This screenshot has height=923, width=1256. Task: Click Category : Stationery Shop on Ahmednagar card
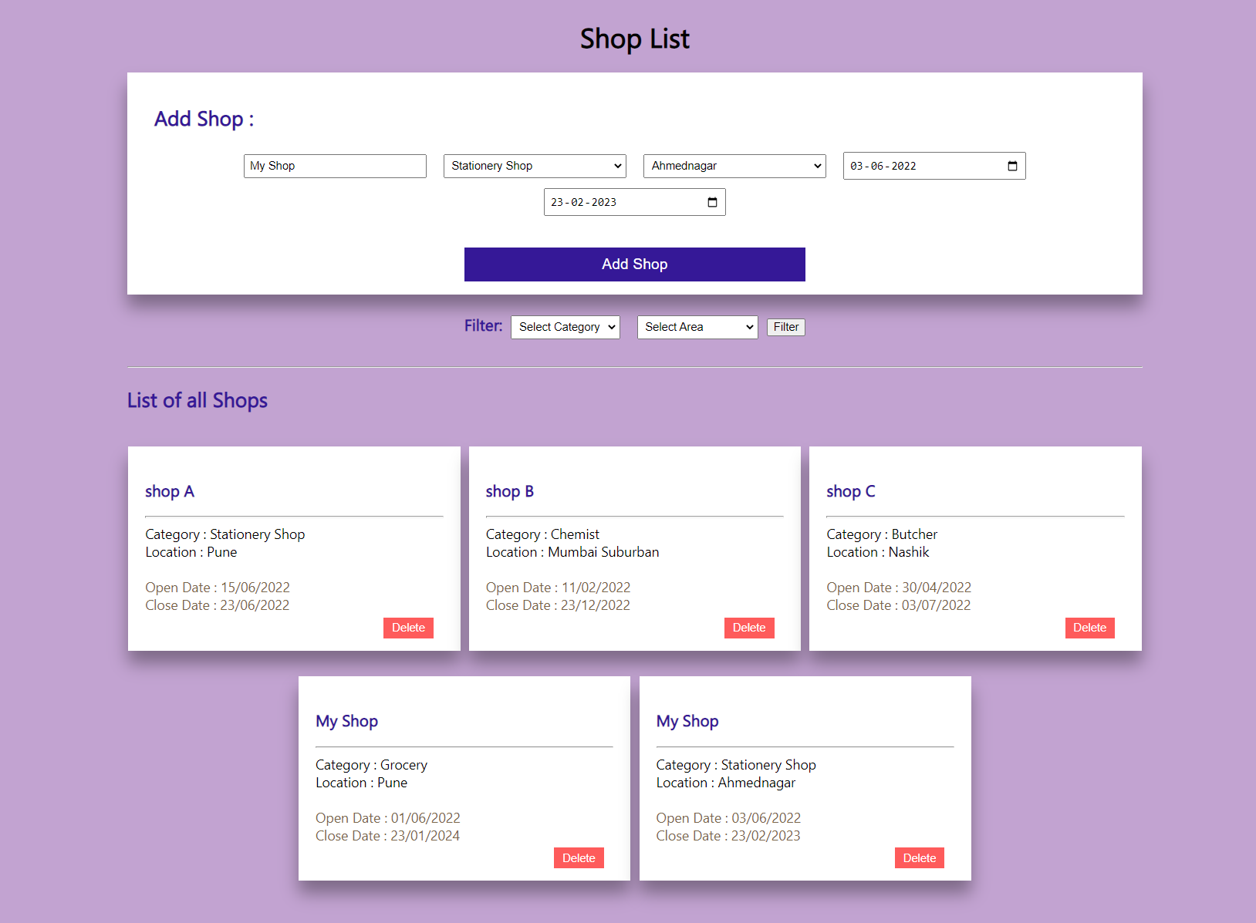(736, 765)
